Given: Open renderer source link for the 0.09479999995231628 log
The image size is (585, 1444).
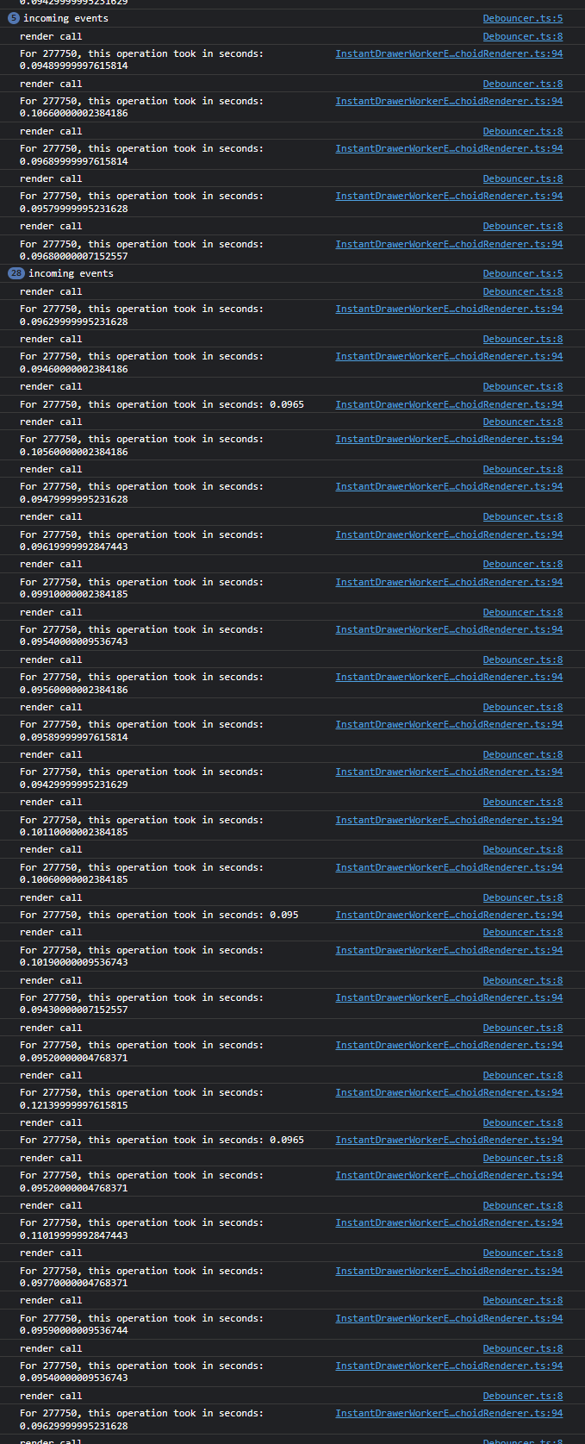Looking at the screenshot, I should coord(449,486).
